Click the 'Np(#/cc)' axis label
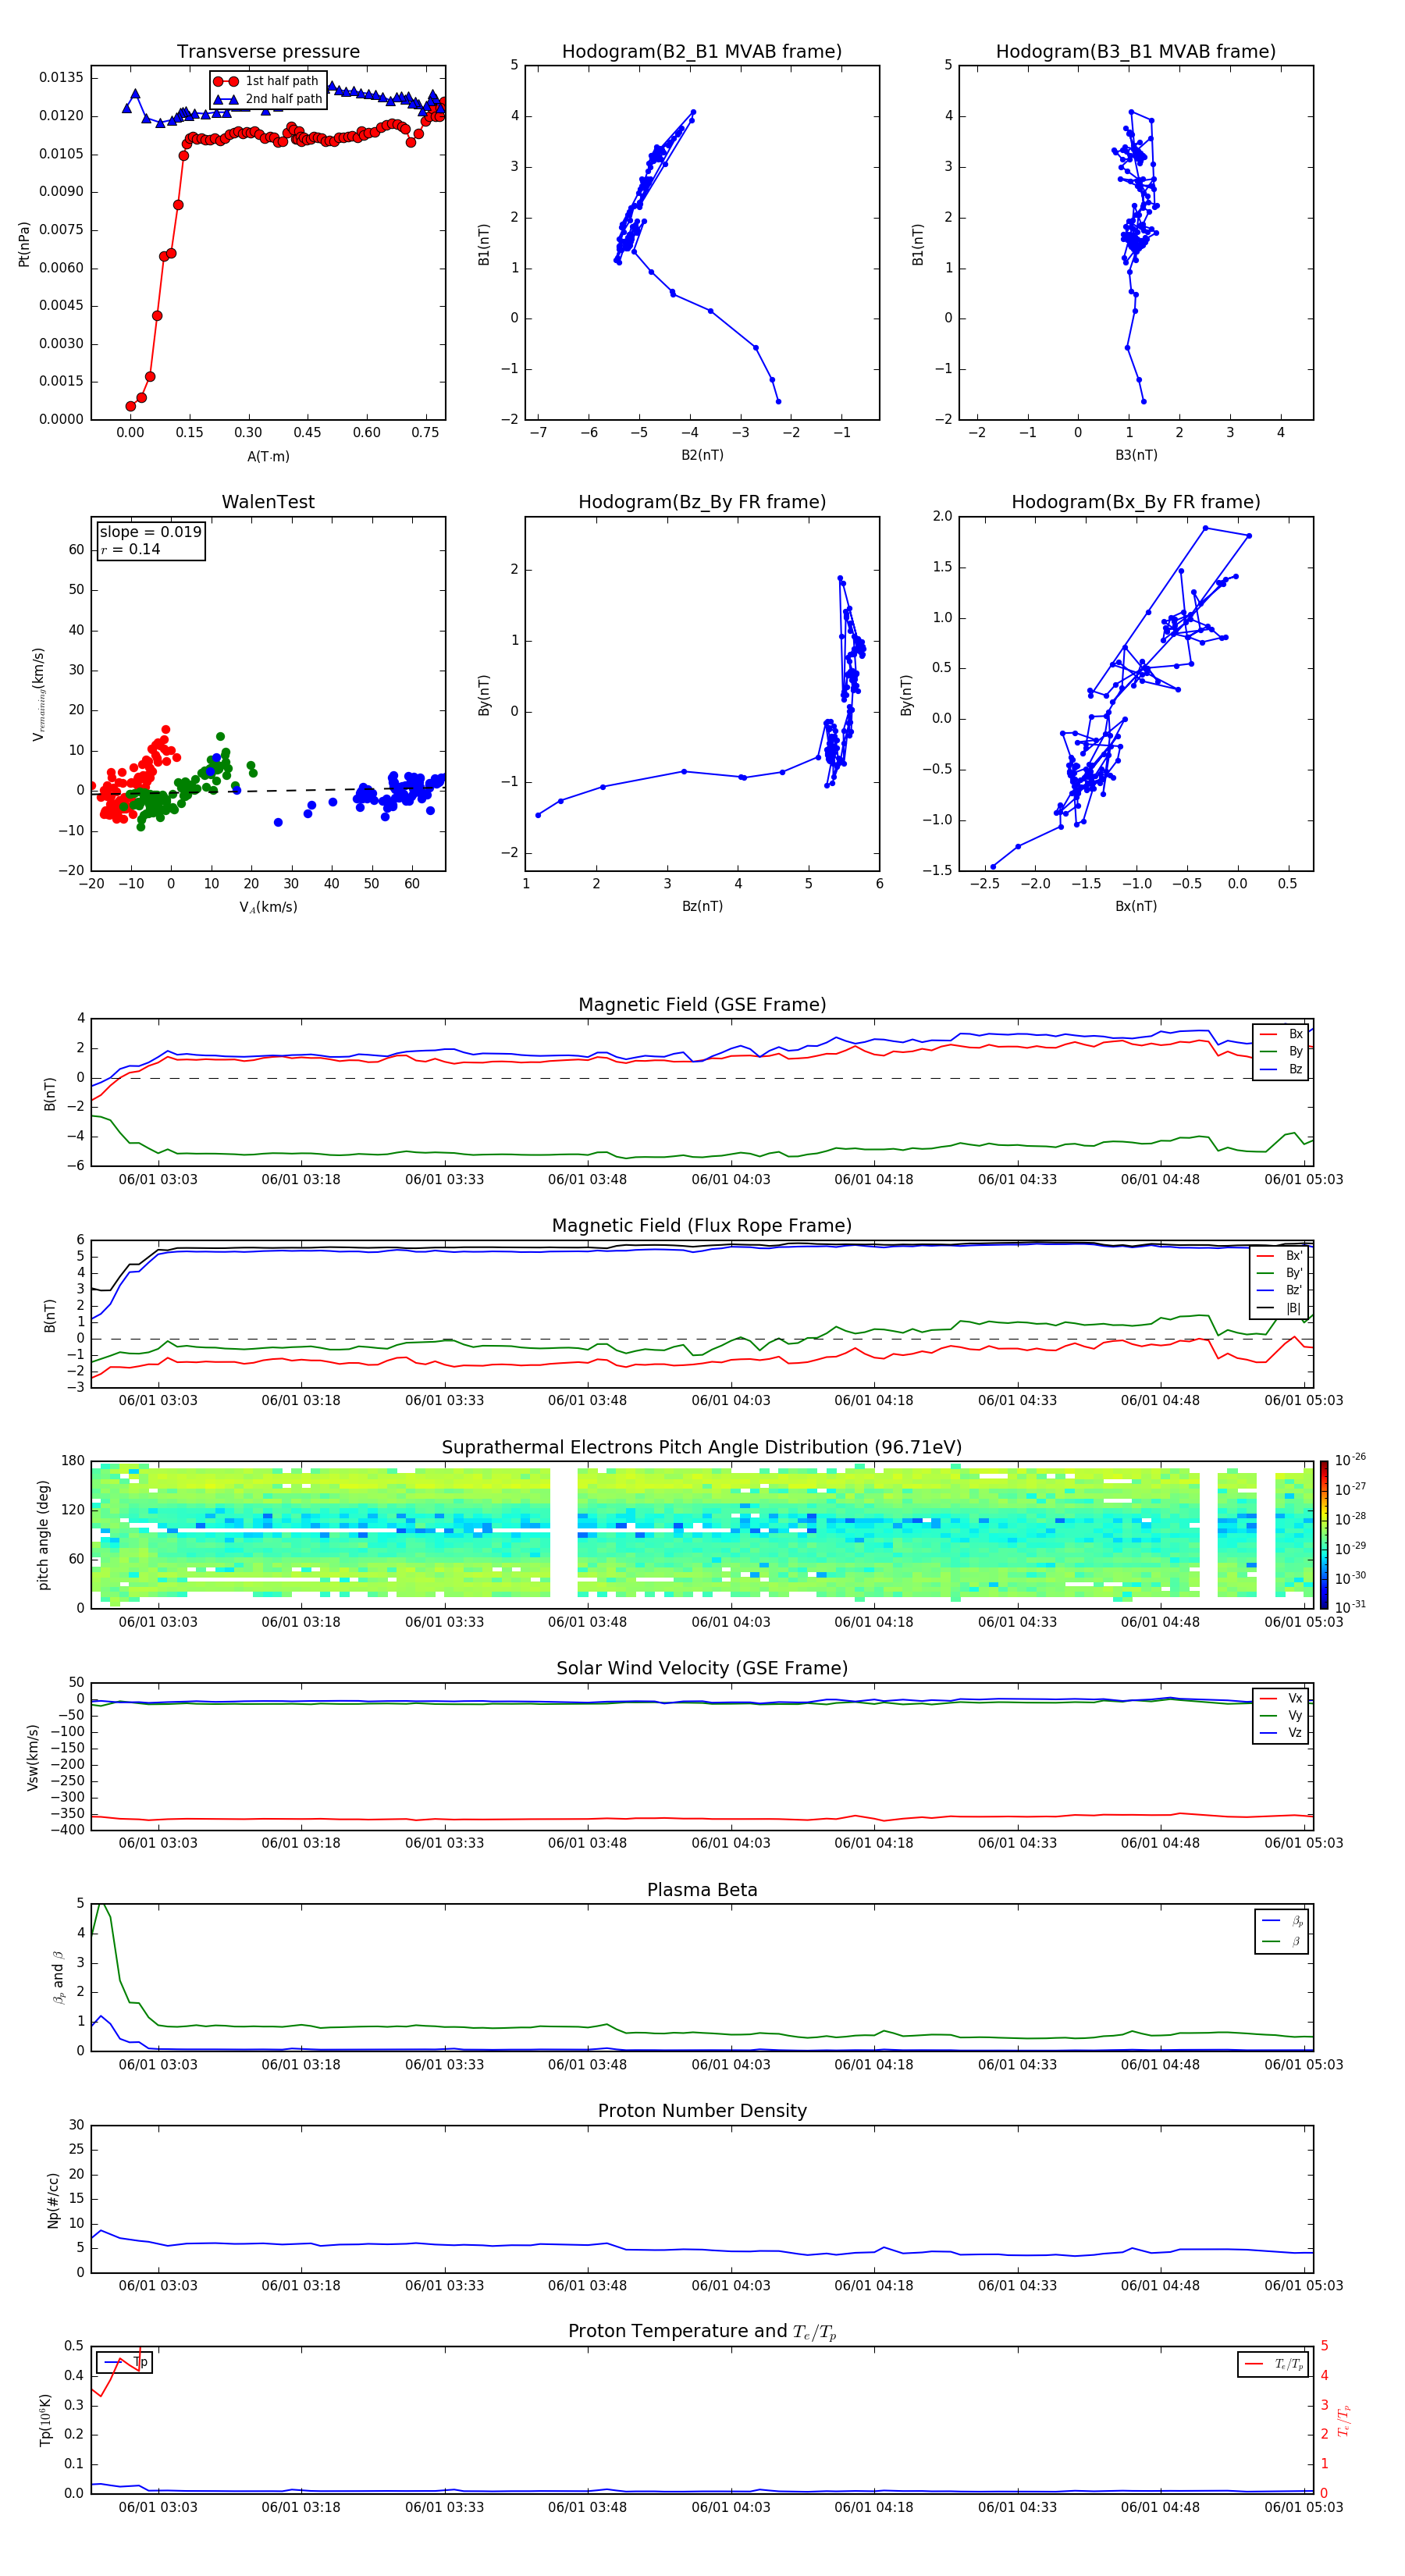The image size is (1405, 2576). coord(53,2200)
